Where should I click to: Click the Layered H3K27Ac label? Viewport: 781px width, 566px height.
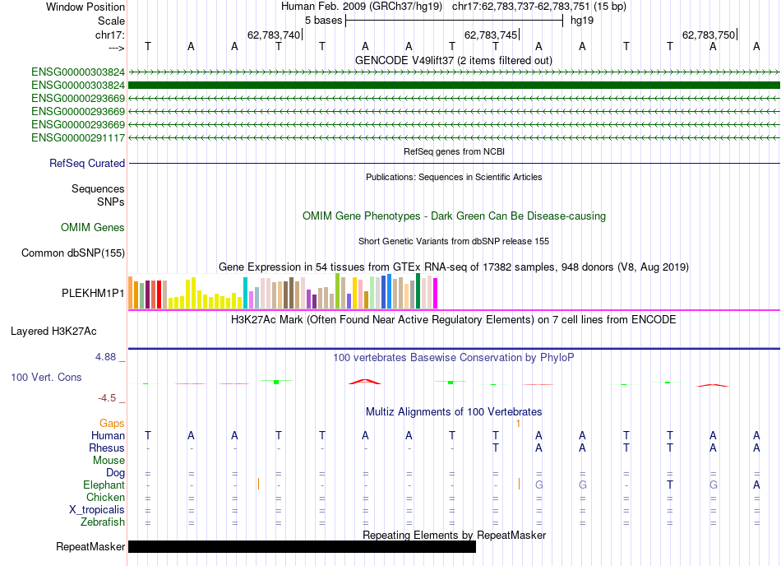point(53,332)
